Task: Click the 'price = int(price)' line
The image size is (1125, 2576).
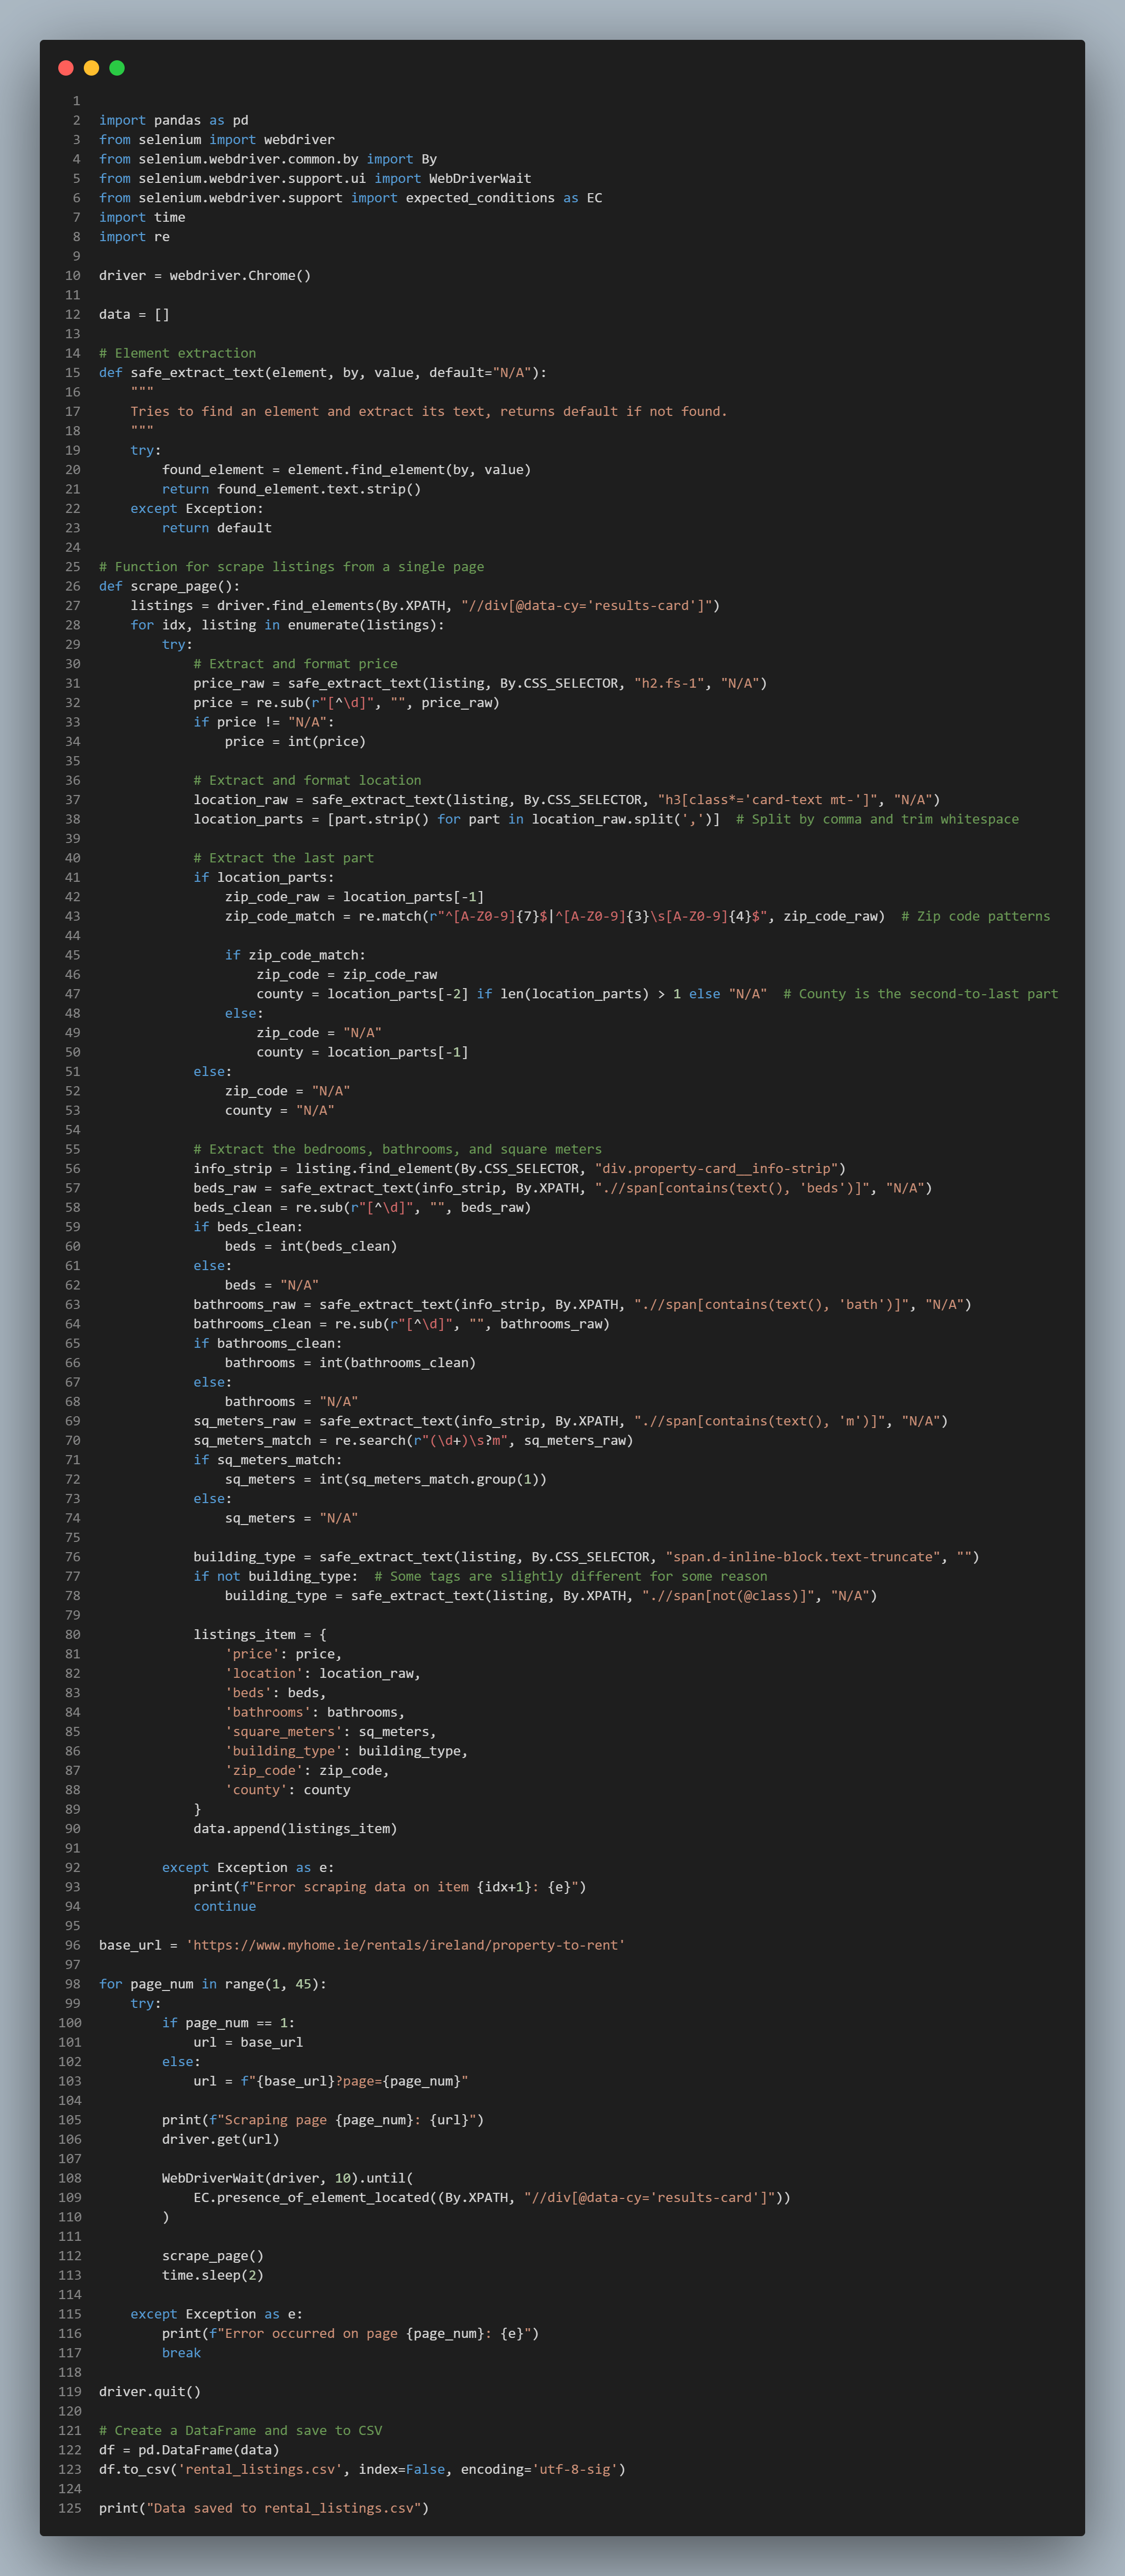Action: [x=295, y=742]
